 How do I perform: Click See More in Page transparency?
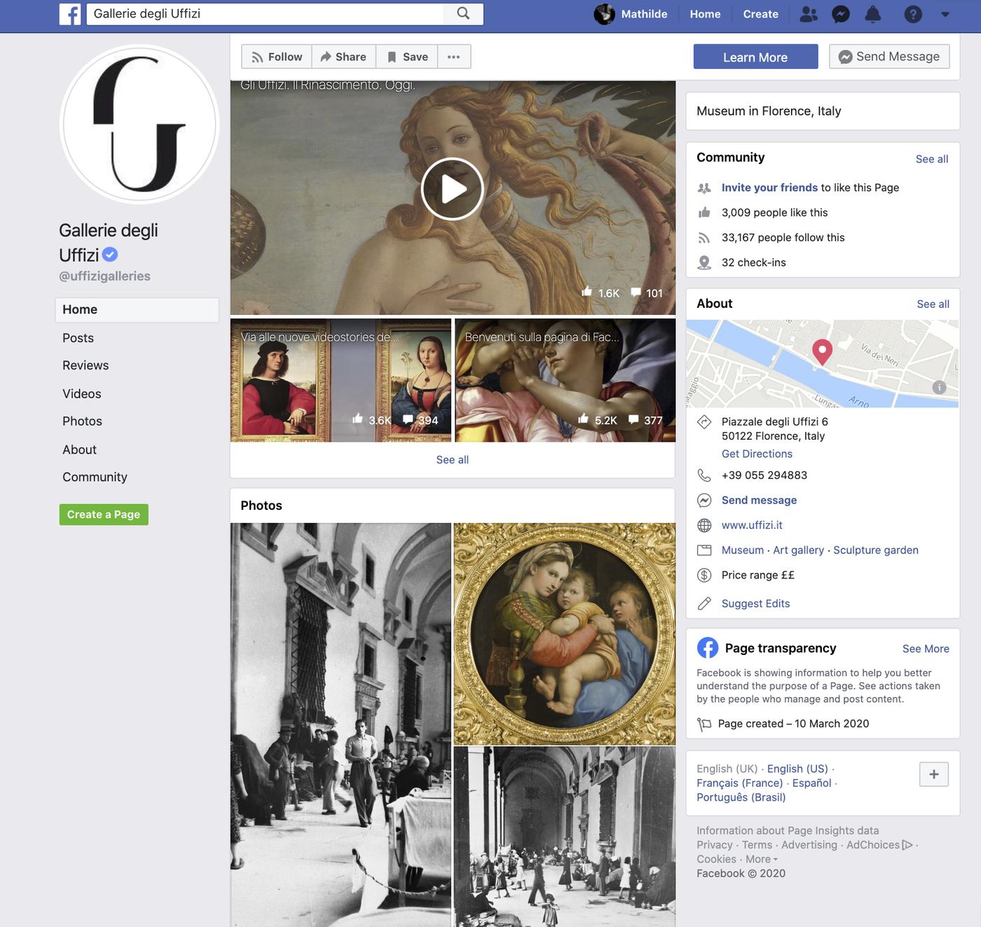[x=926, y=649]
